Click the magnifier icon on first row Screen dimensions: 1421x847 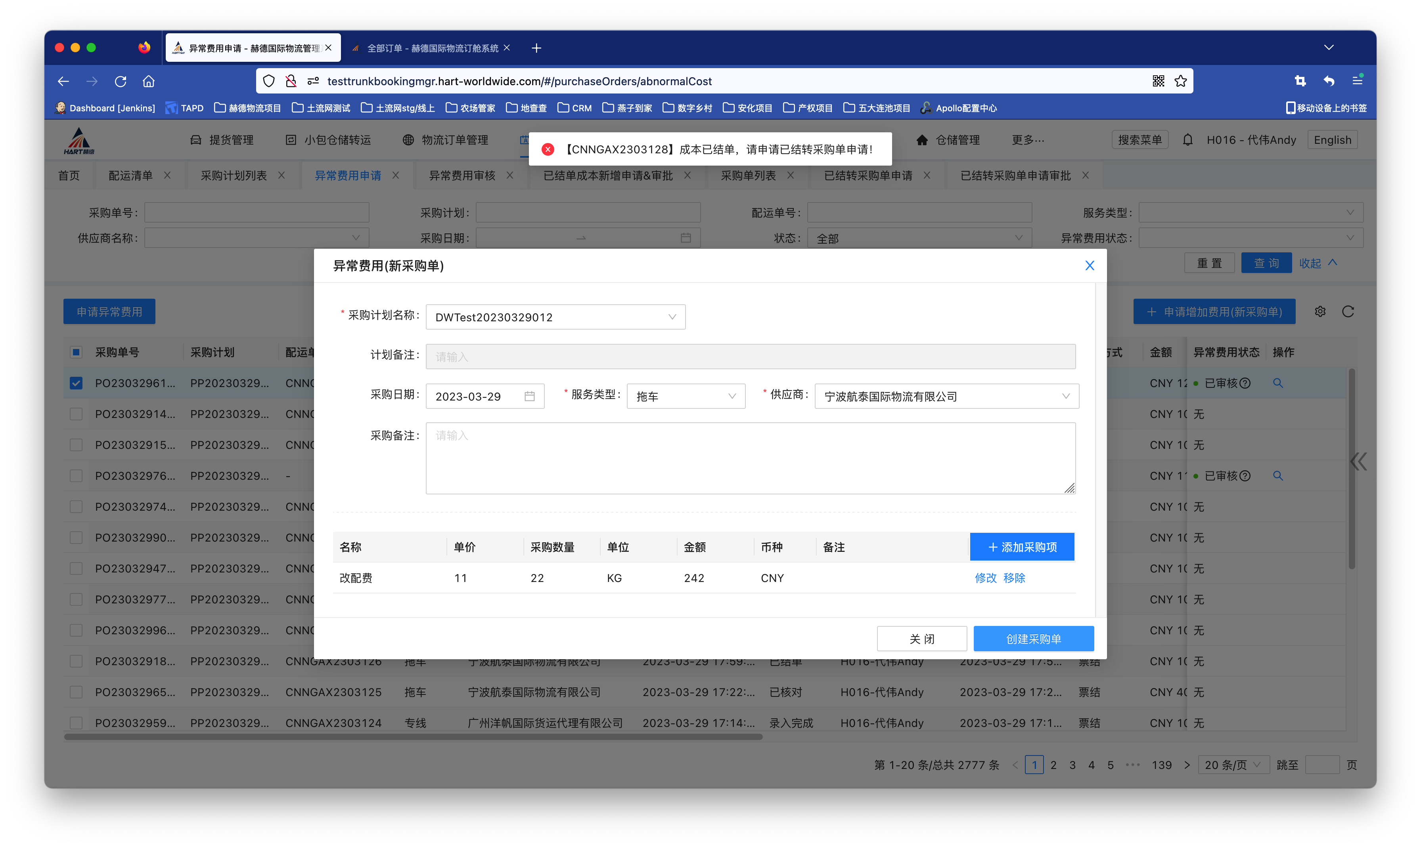(1277, 383)
